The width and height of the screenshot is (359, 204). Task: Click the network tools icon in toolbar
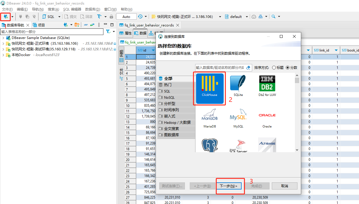[261, 17]
